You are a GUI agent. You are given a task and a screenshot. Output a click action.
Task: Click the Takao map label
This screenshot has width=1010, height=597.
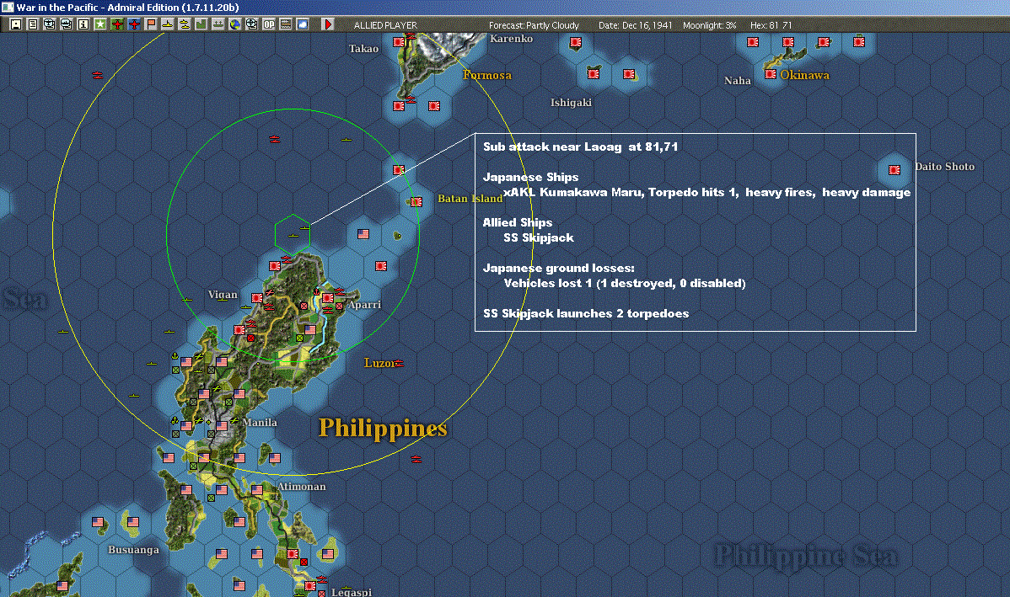364,49
